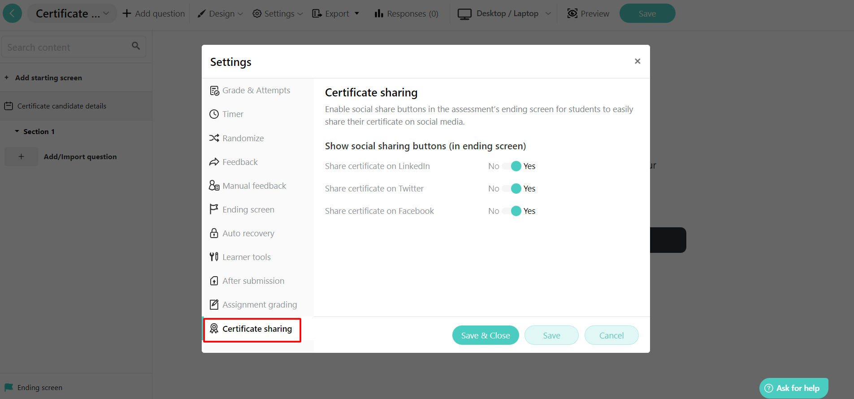Click the Feedback arrow icon
The width and height of the screenshot is (854, 399).
[214, 162]
